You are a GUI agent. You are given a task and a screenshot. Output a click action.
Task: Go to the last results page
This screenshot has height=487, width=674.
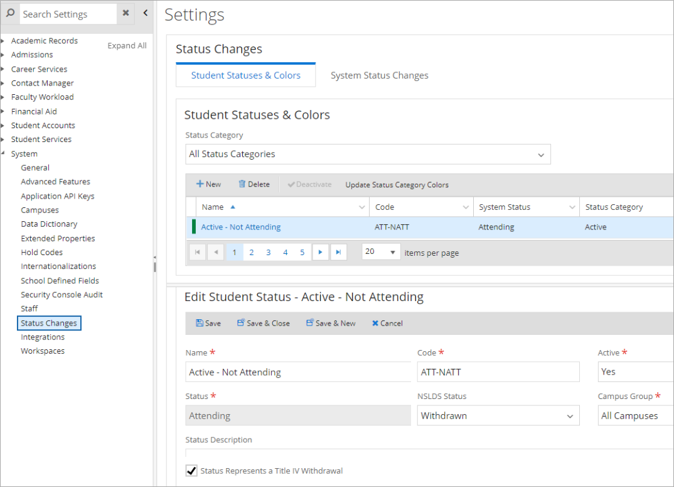[x=338, y=253]
